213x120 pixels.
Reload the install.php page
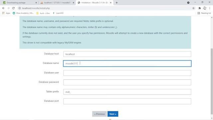(x=13, y=8)
